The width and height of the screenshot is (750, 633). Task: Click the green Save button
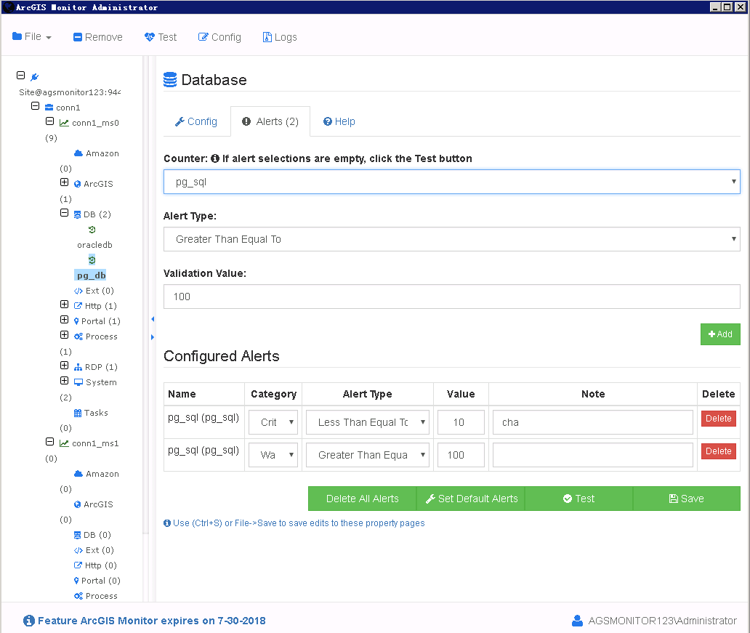tap(686, 499)
